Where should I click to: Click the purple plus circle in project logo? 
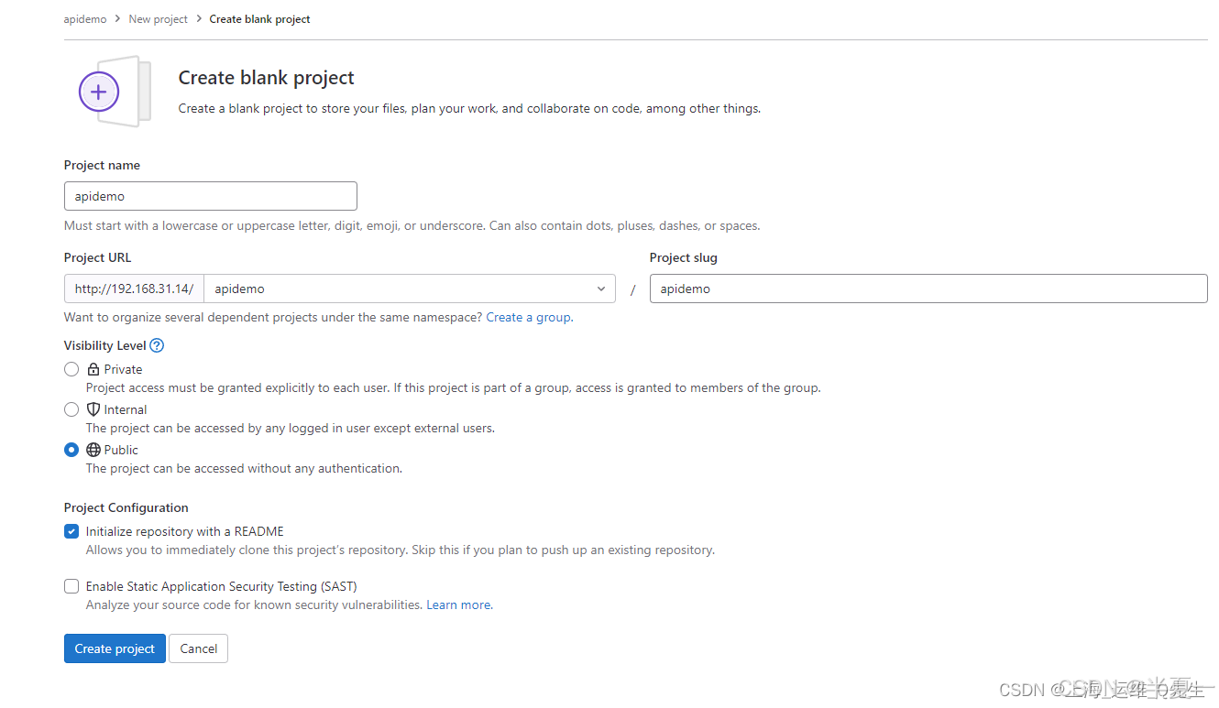pos(98,92)
